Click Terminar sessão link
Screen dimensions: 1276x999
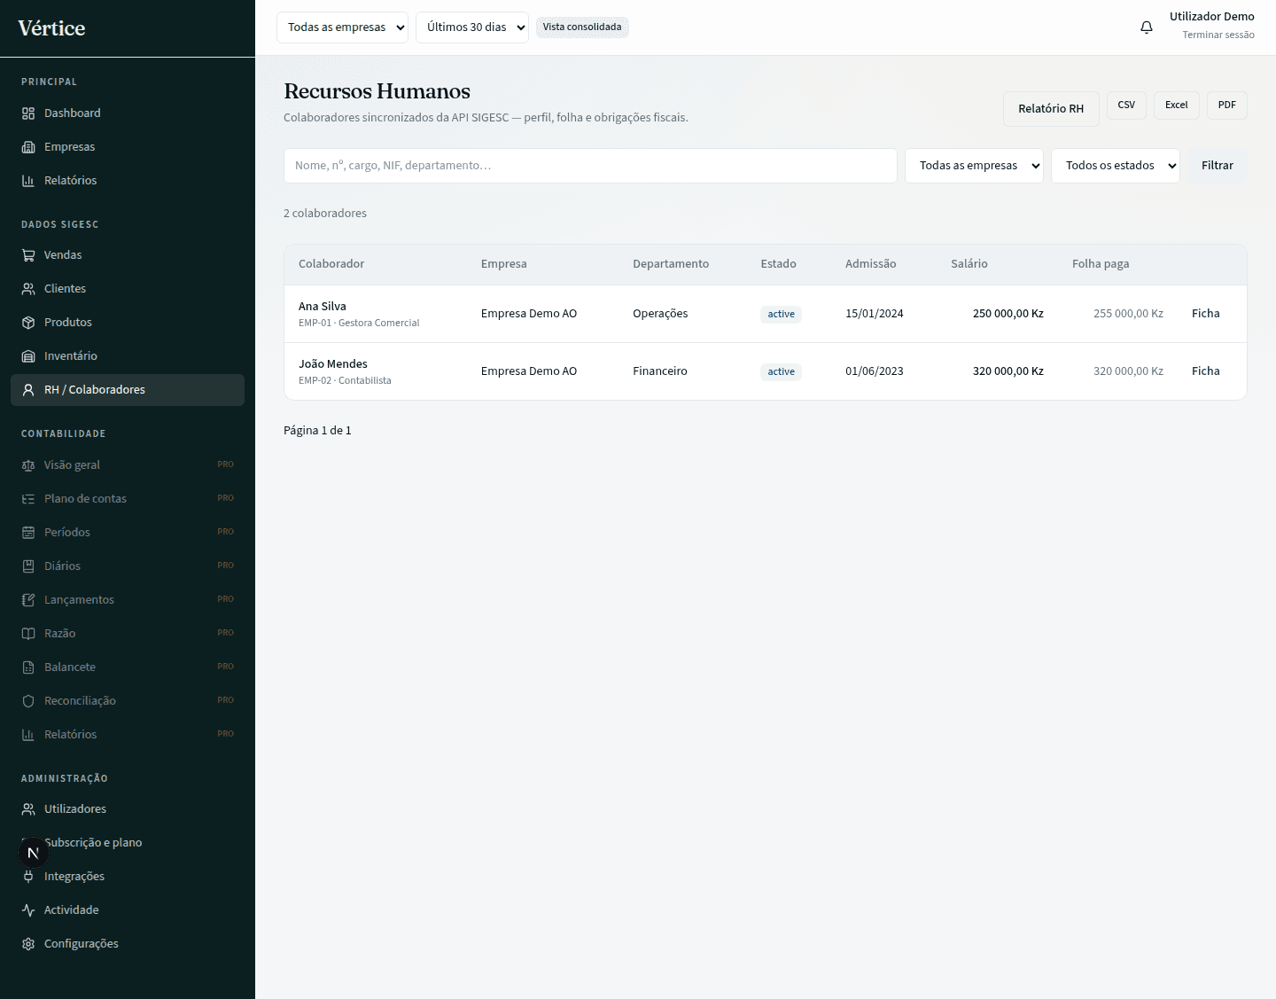coord(1218,35)
